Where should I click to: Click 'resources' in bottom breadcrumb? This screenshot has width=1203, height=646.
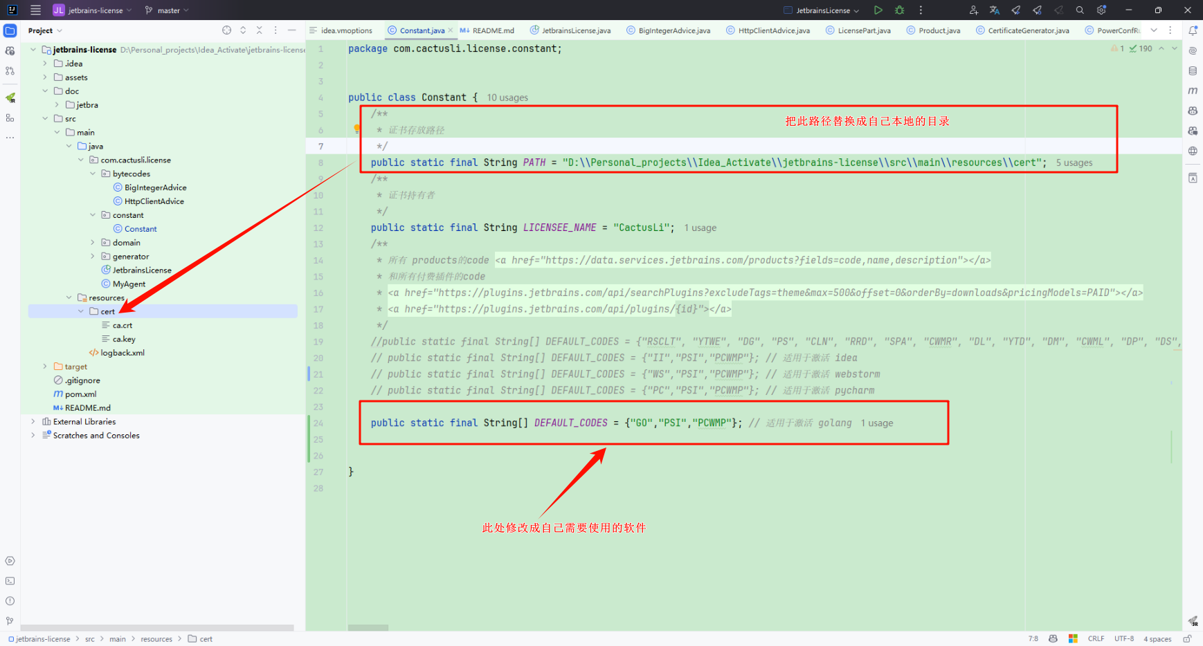(156, 639)
